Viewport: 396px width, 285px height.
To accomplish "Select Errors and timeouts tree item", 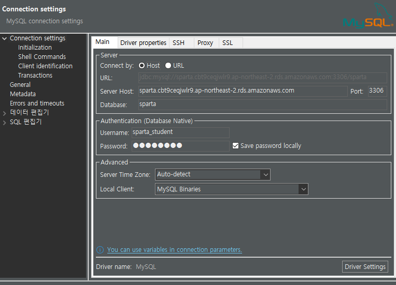I will pyautogui.click(x=37, y=103).
